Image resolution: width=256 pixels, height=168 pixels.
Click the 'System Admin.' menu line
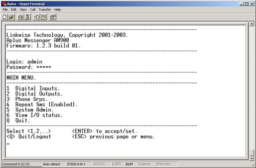coord(30,110)
